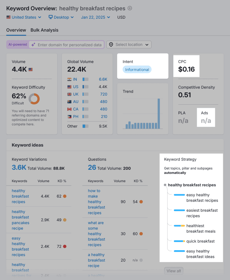Screen dimensions: 230x280
Task: Click the healthy breakfast pancakes recipe keyword
Action: (20, 220)
